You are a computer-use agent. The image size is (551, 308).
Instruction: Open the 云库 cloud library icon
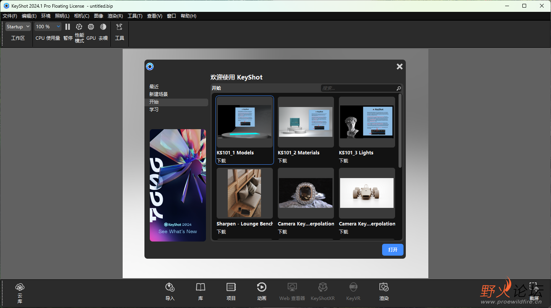[x=20, y=287]
